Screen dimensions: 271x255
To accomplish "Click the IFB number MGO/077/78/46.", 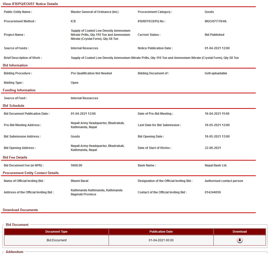I will (216, 21).
